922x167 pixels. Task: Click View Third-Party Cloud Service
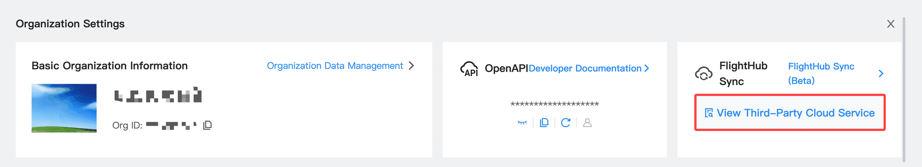click(790, 113)
